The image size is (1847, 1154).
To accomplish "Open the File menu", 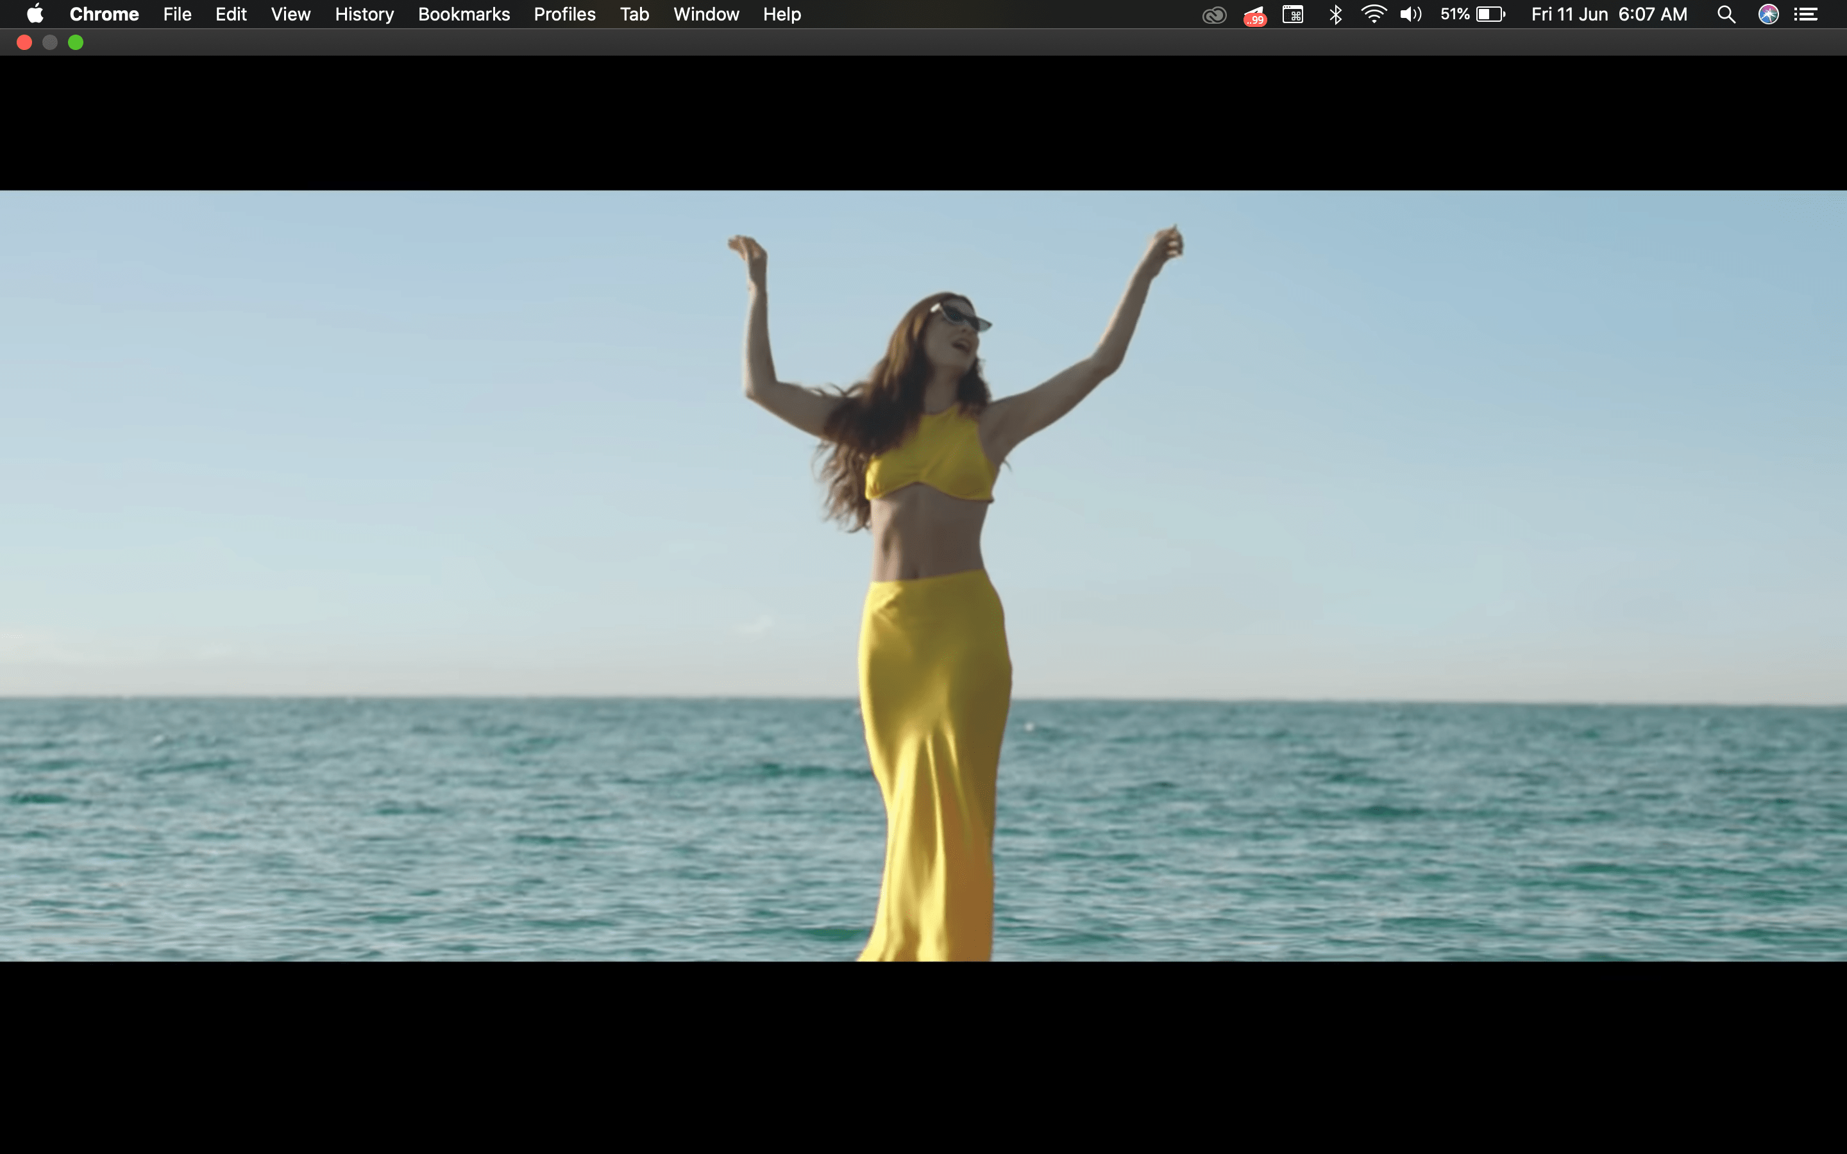I will click(x=177, y=15).
